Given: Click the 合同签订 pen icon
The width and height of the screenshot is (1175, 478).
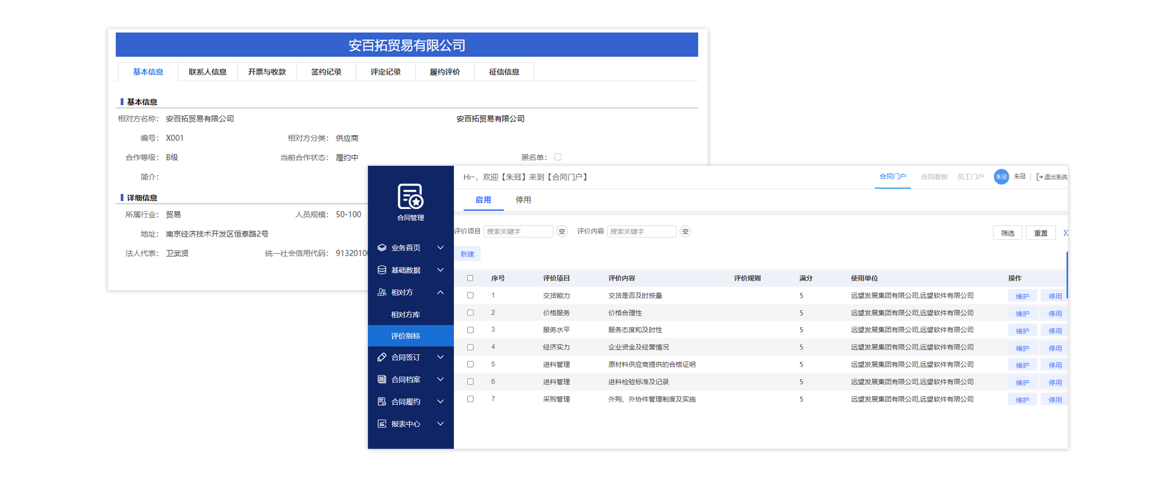Looking at the screenshot, I should (x=382, y=357).
